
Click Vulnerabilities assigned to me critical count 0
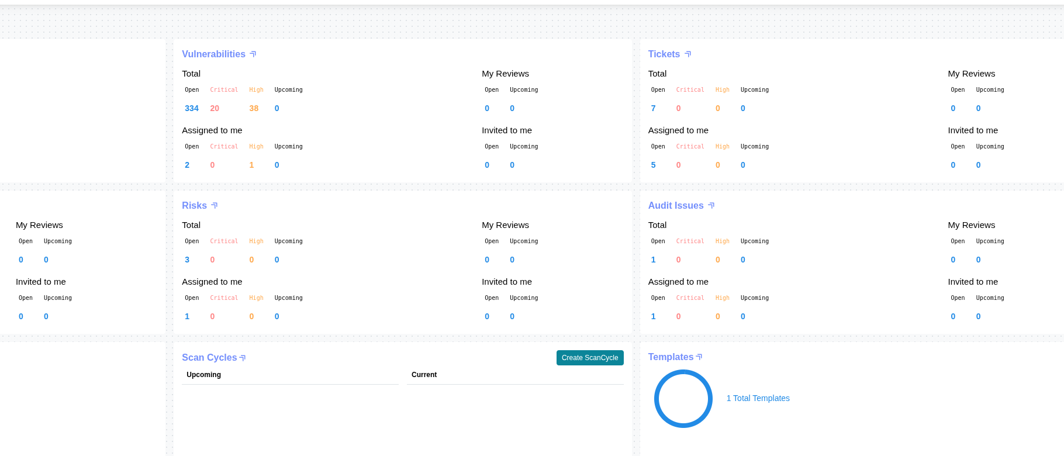point(212,165)
